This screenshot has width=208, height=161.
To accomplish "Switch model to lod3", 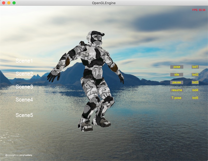I will coord(195,82).
